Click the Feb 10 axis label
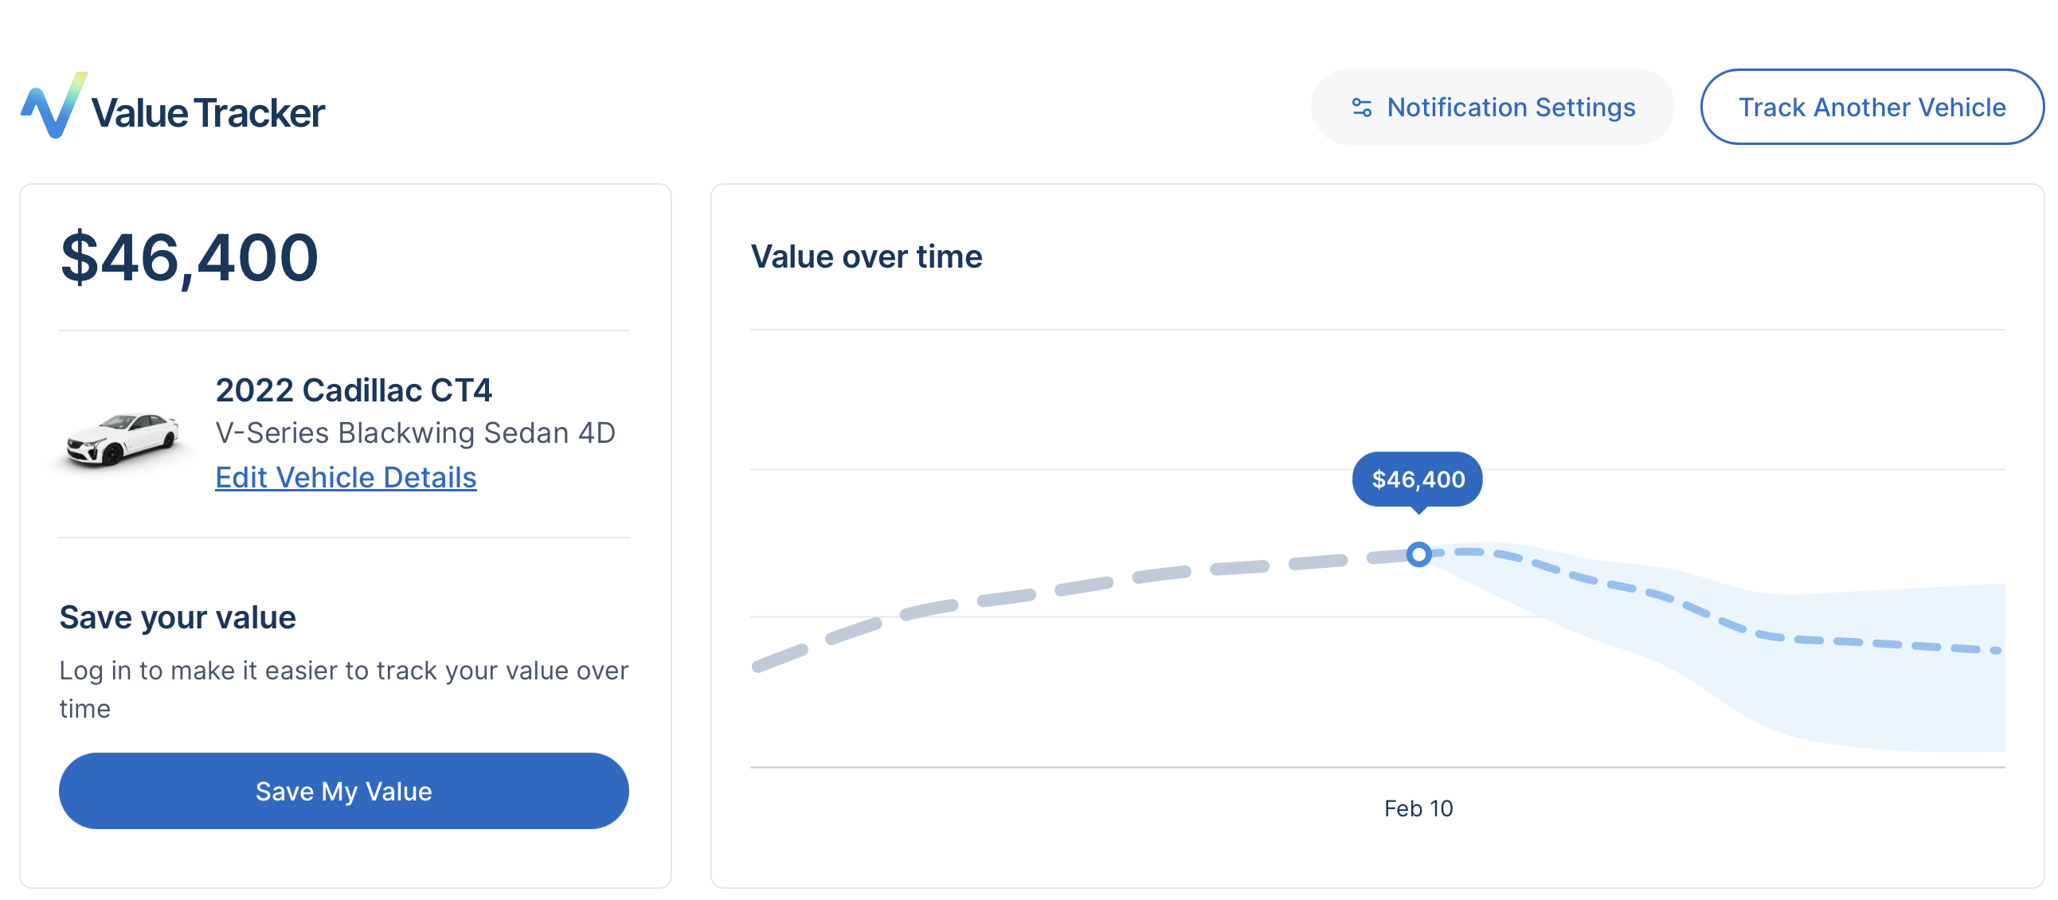 point(1418,808)
